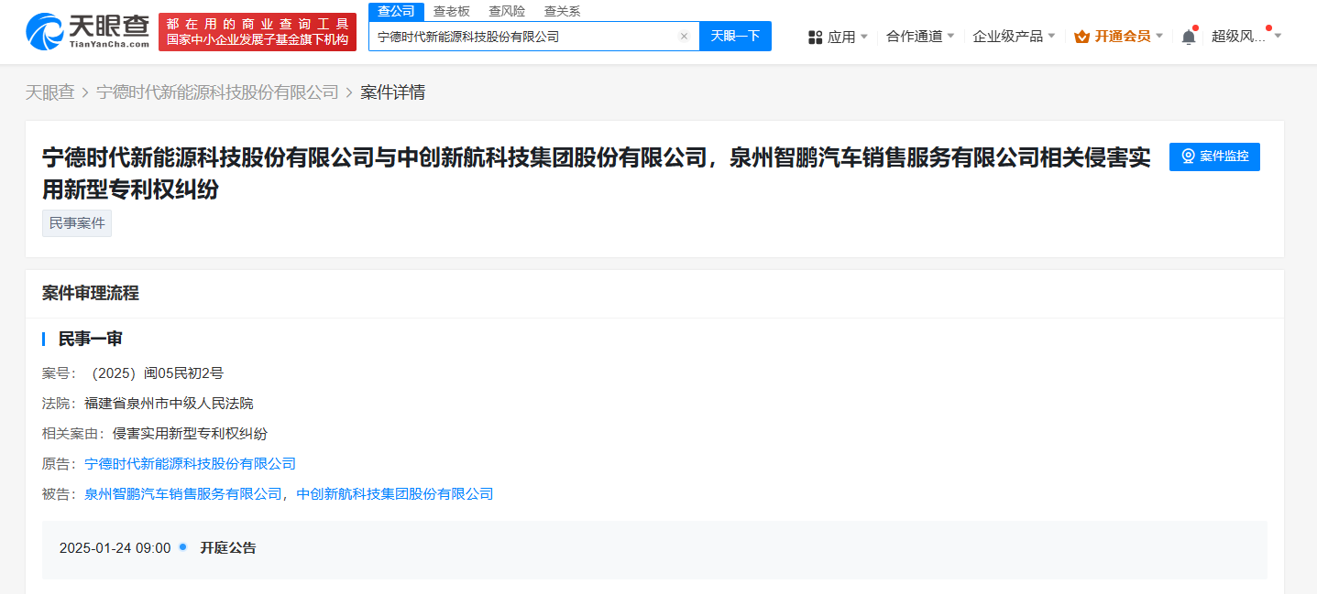The height and width of the screenshot is (594, 1317).
Task: Switch to the 查风险 search tab
Action: (507, 11)
